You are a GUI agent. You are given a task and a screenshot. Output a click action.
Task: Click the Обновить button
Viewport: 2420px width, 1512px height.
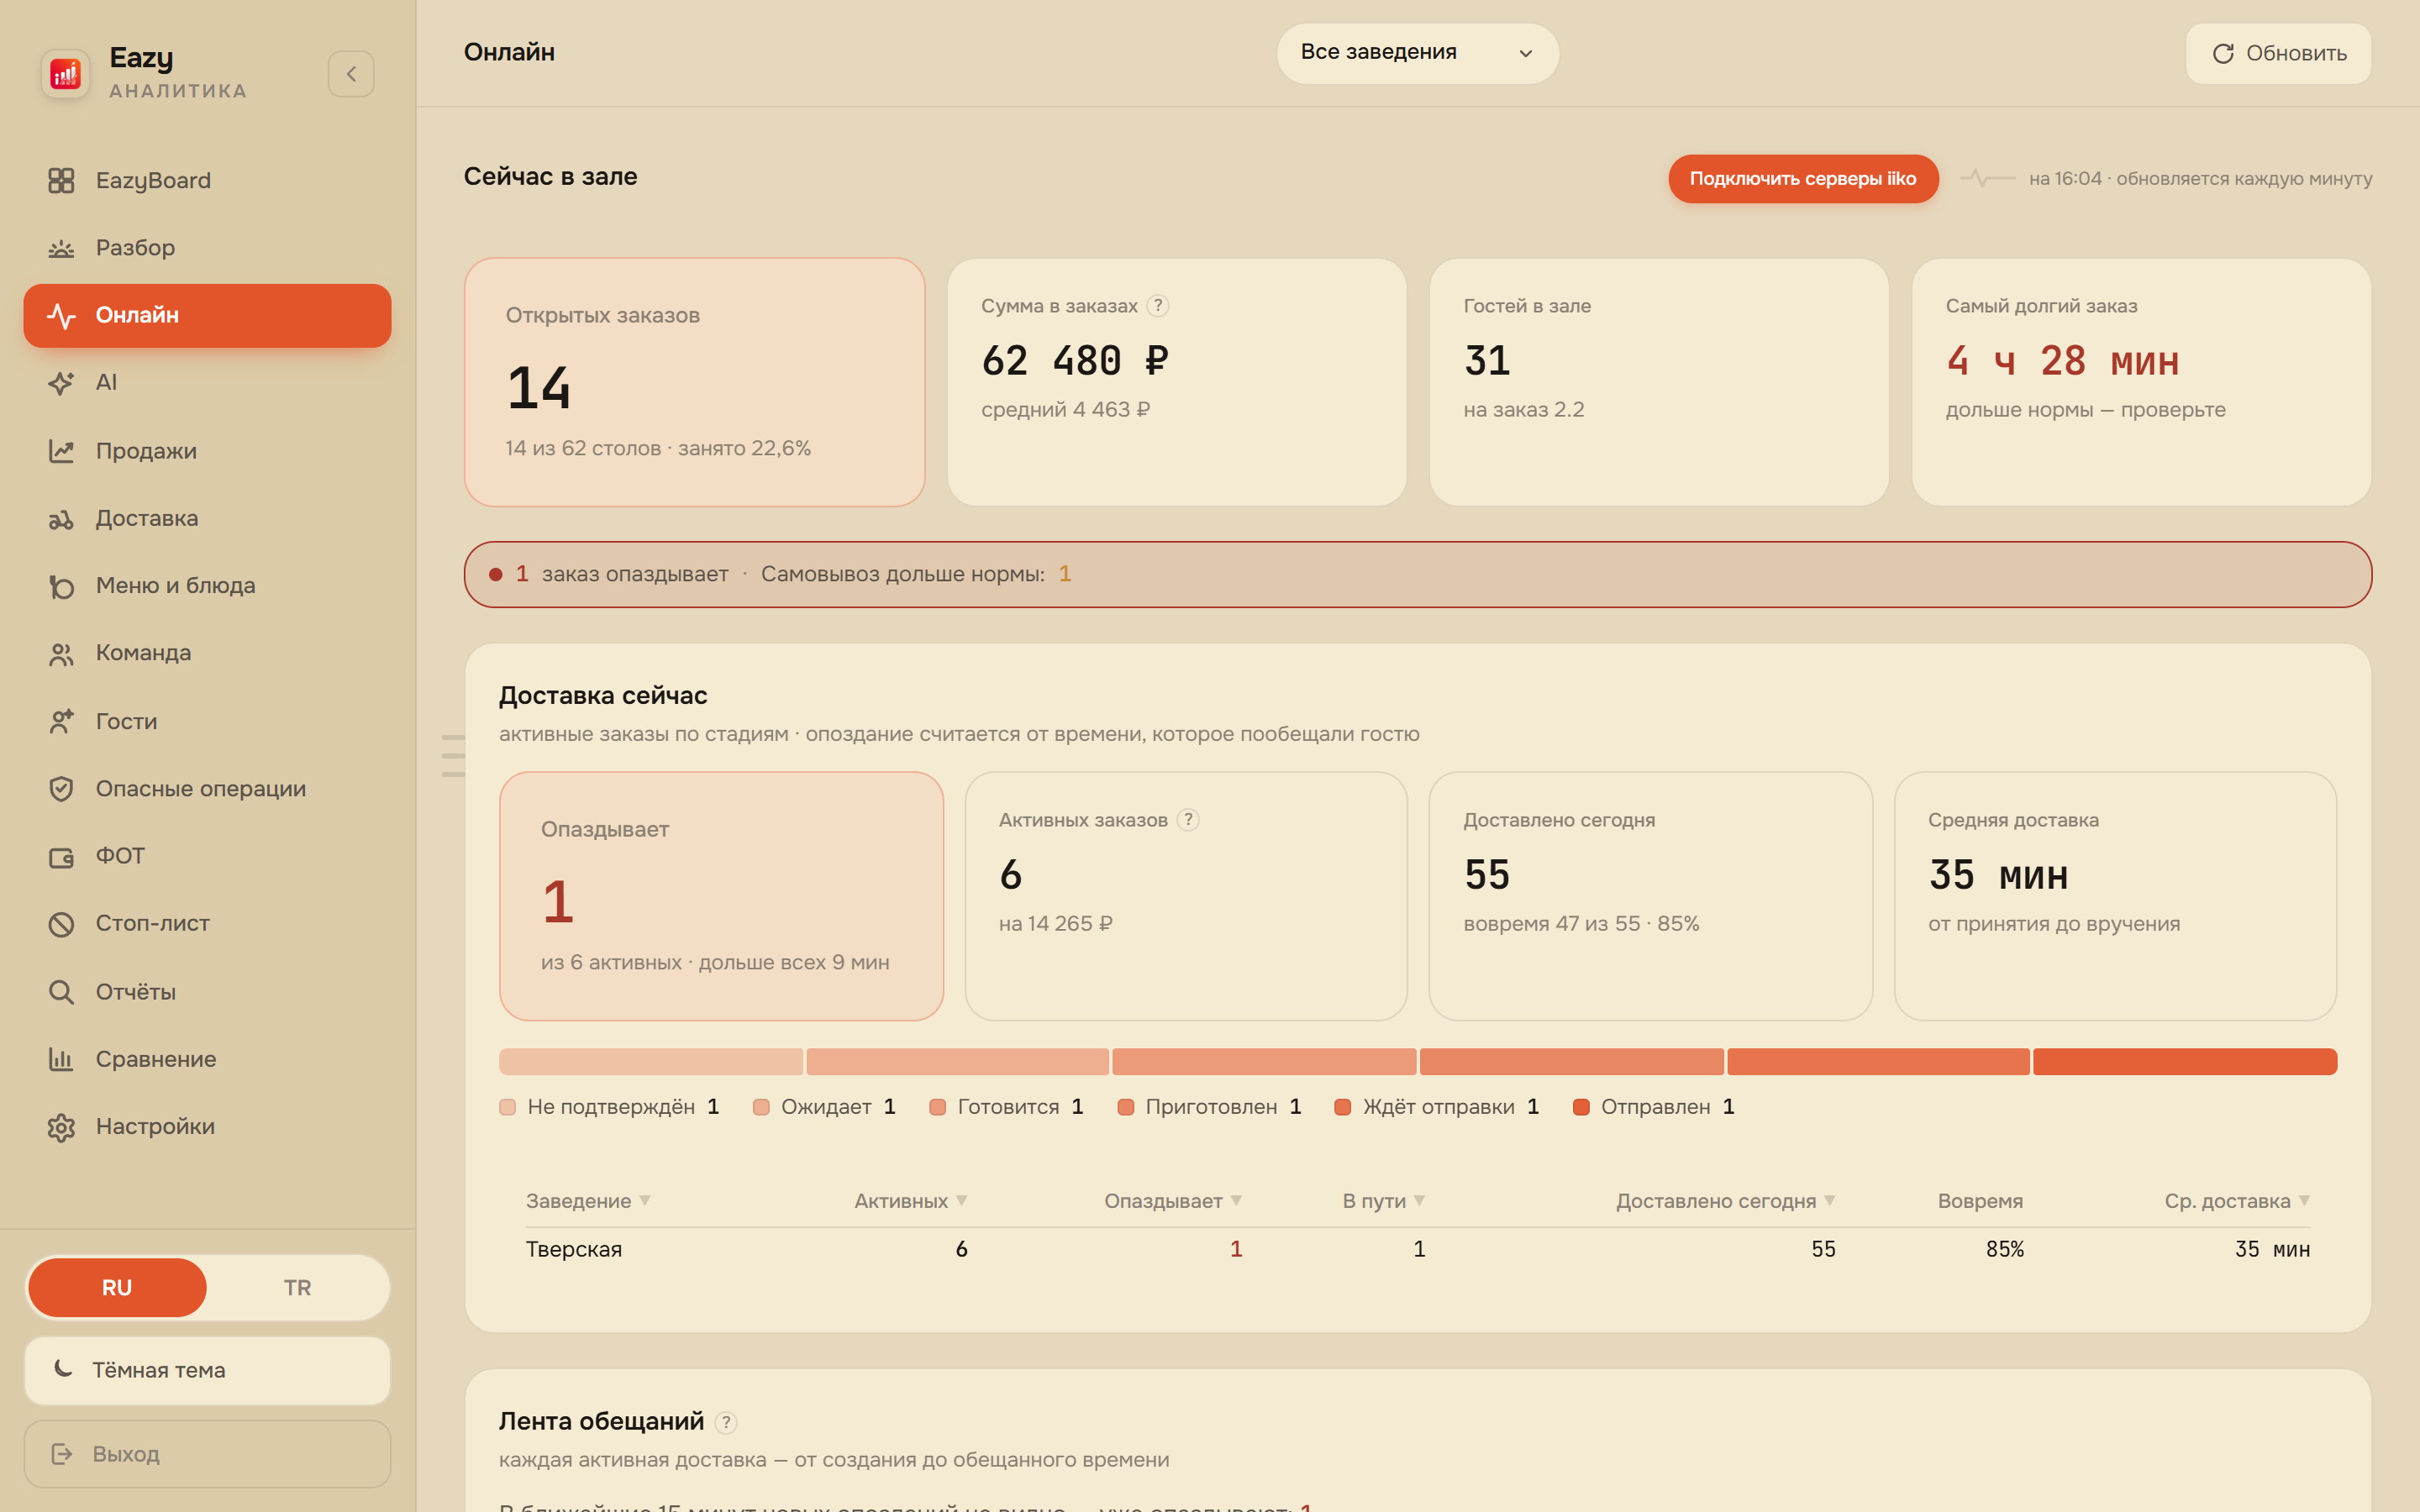(x=2277, y=53)
